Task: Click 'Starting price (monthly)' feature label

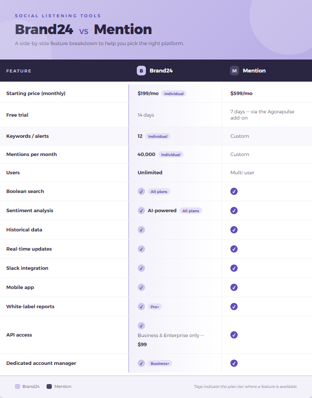Action: click(x=36, y=94)
